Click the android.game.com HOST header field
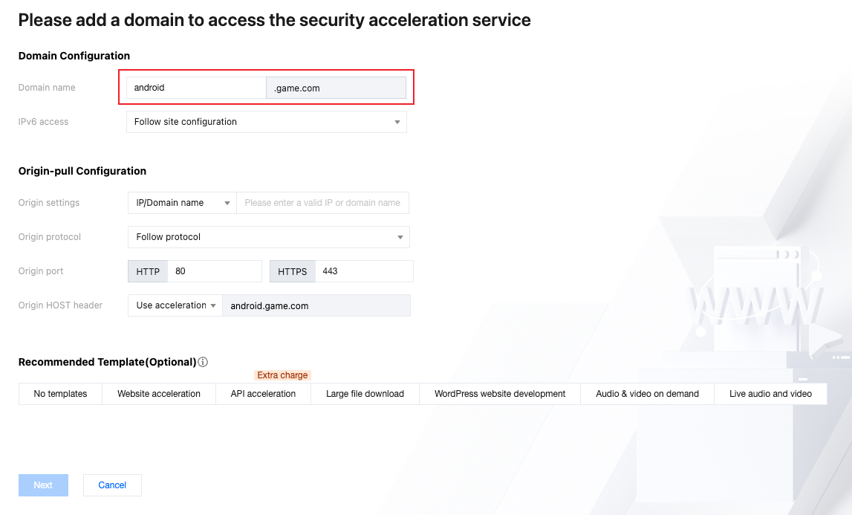852x515 pixels. click(316, 305)
